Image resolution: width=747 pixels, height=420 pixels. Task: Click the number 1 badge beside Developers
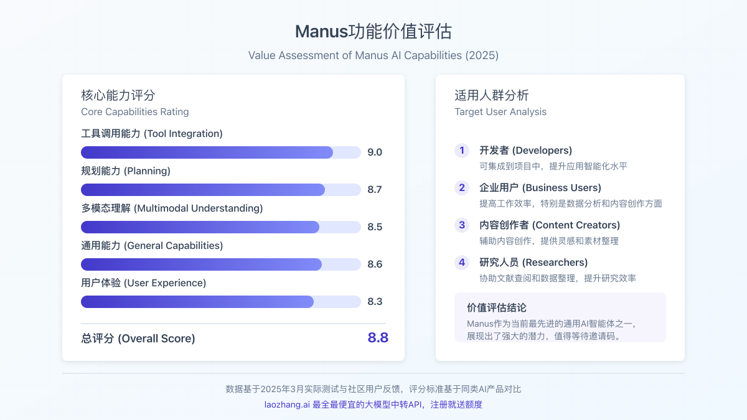click(x=462, y=151)
